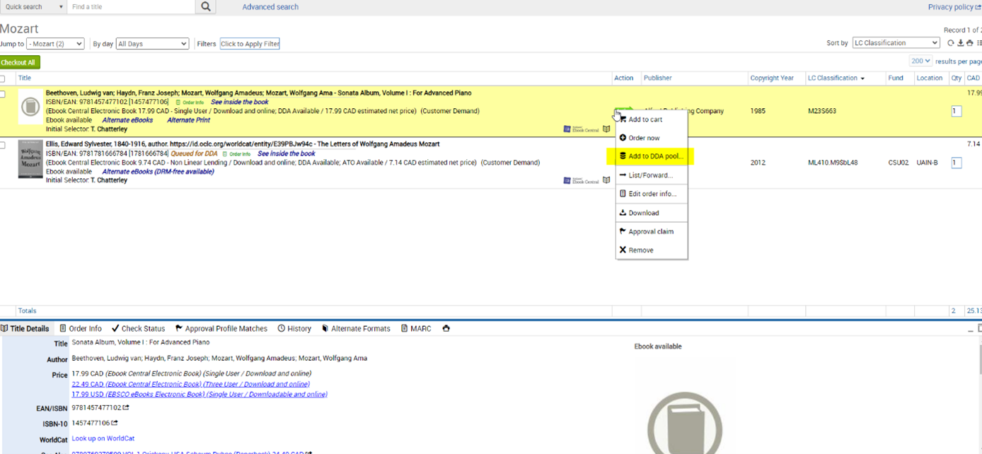Toggle the select-all checkbox in the header
Image resolution: width=982 pixels, height=454 pixels.
pyautogui.click(x=3, y=78)
